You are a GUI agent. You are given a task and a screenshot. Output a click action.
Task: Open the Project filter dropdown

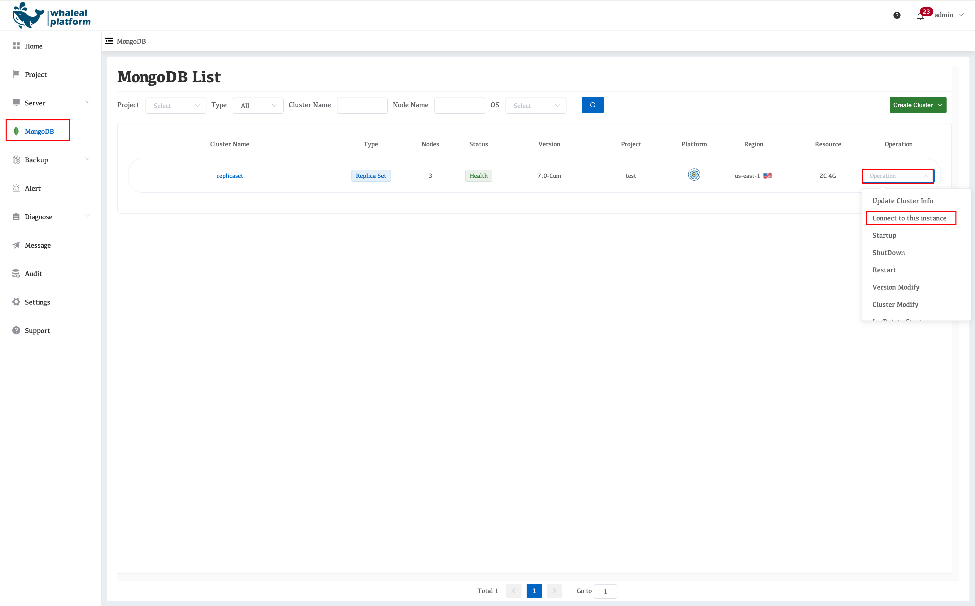click(x=175, y=105)
